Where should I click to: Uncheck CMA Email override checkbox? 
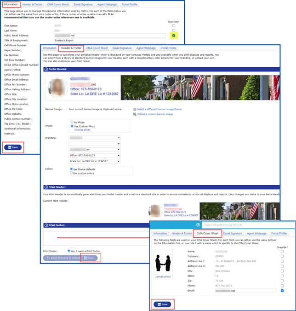click(x=282, y=291)
